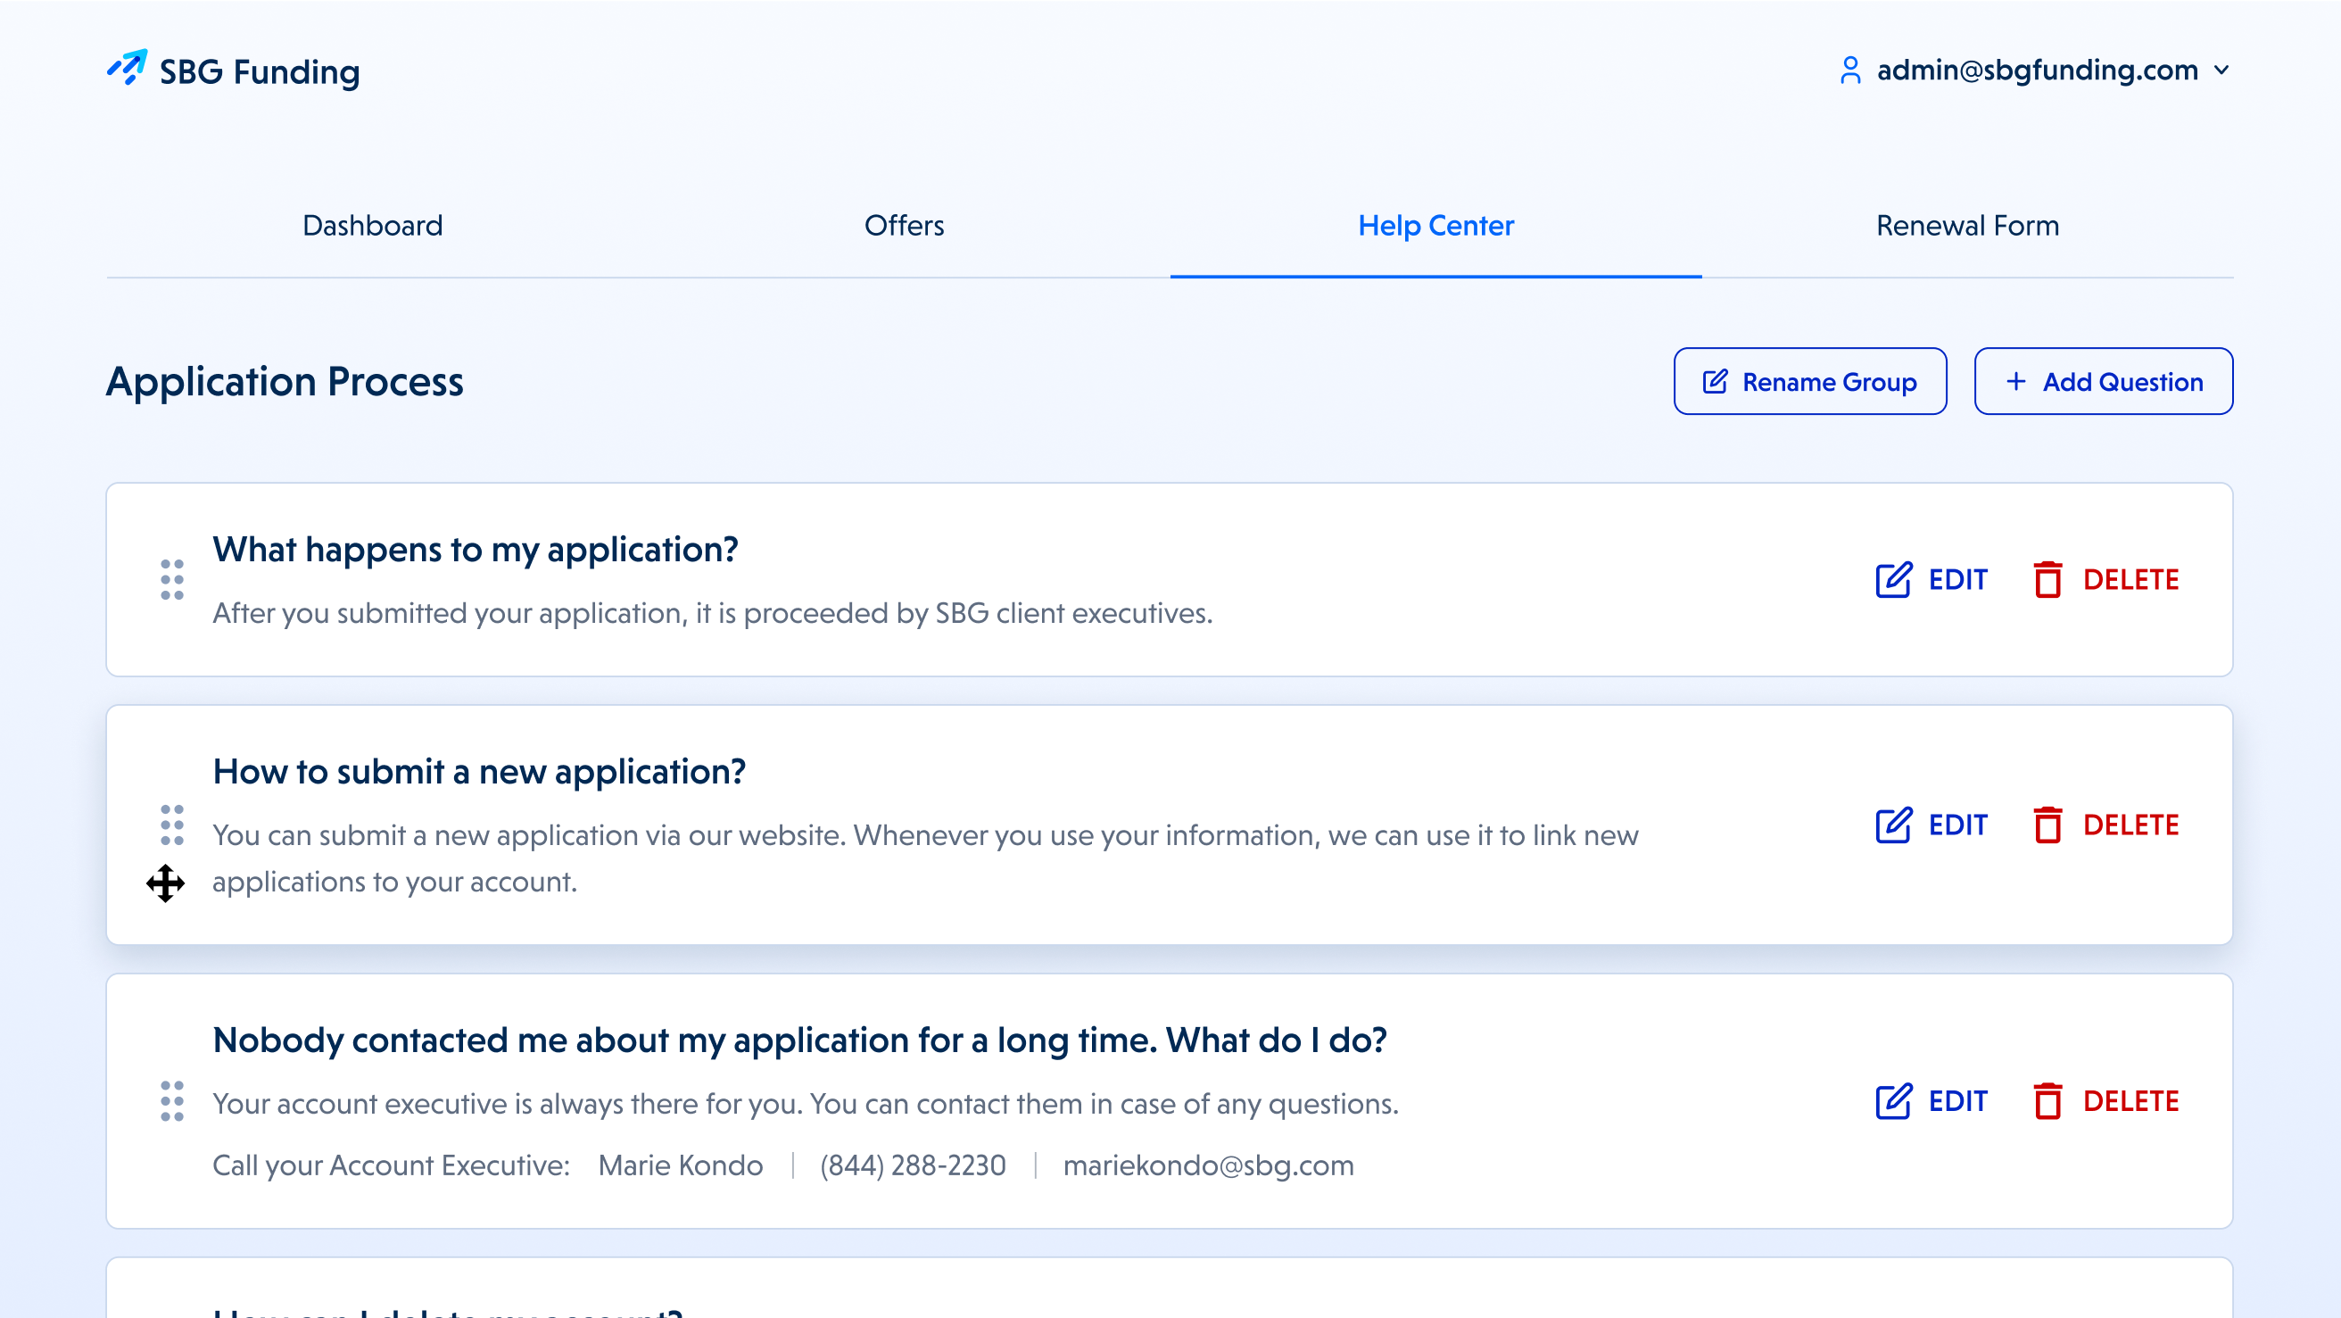Click the user profile icon beside admin email
2341x1318 pixels.
1849,70
